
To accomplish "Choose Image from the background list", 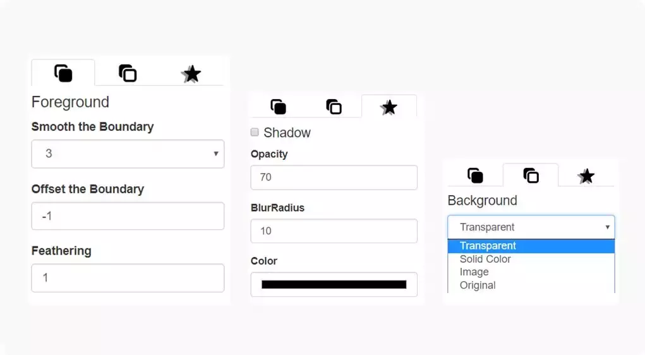I will pyautogui.click(x=531, y=272).
